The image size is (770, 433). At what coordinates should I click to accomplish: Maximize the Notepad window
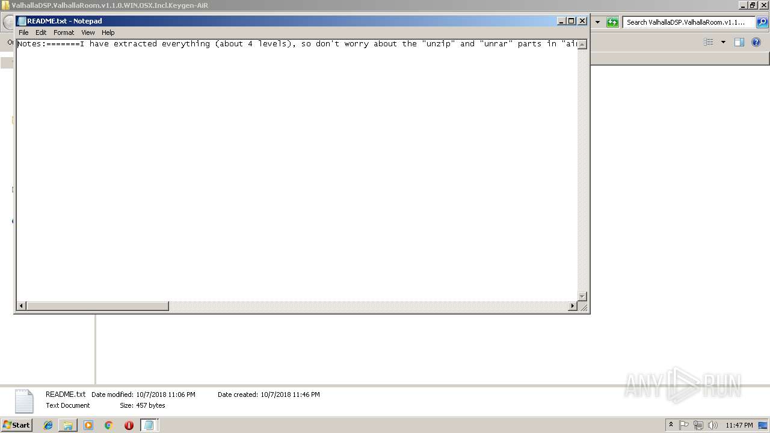[571, 21]
